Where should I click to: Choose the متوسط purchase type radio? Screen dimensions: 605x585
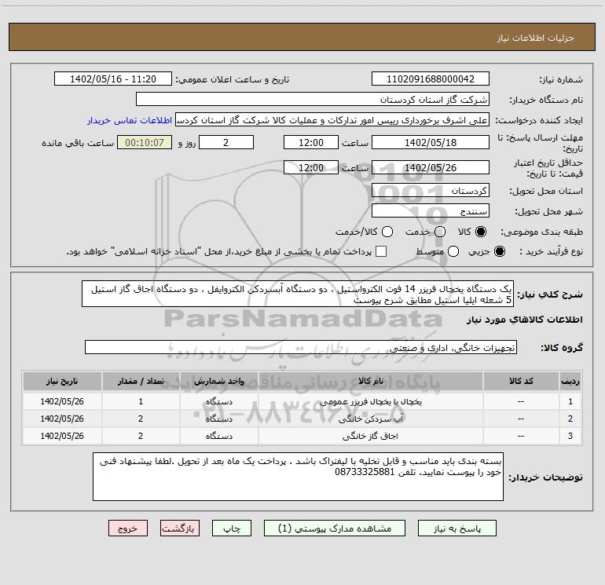(453, 251)
